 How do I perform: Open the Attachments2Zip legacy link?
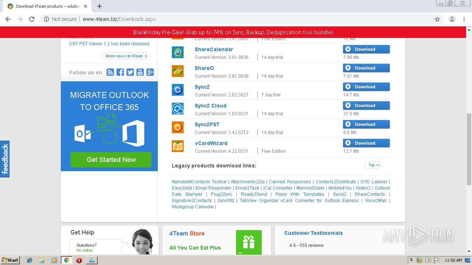pyautogui.click(x=247, y=182)
